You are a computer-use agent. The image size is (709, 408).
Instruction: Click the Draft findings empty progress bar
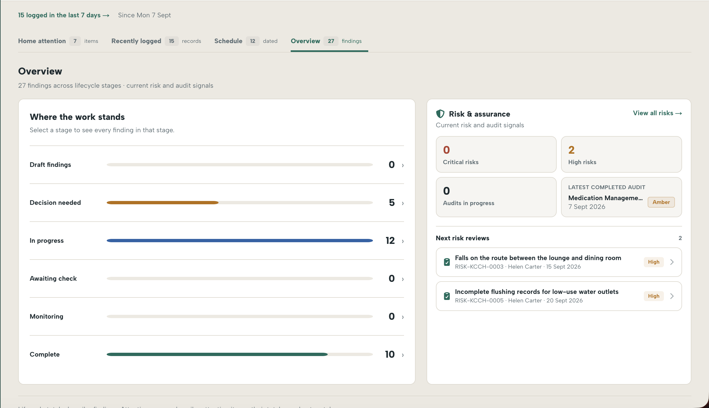point(240,165)
